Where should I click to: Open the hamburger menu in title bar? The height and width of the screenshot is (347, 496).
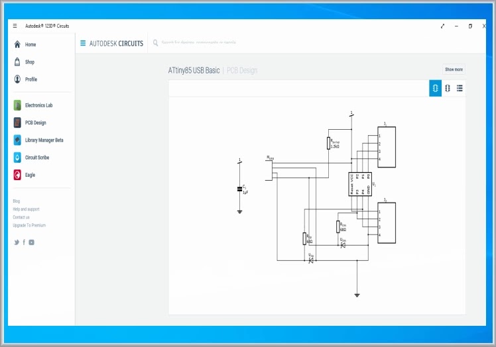pos(15,26)
